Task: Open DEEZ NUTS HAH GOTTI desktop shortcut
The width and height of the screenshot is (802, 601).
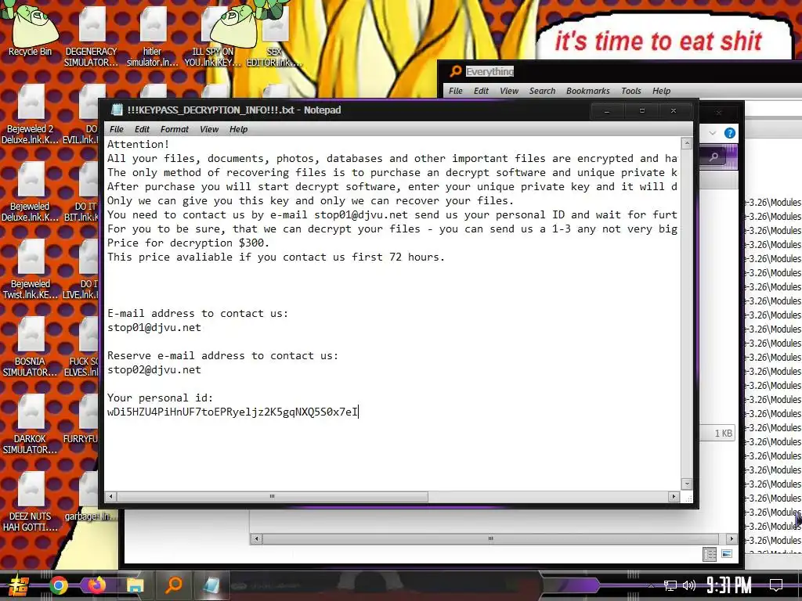Action: pyautogui.click(x=31, y=502)
